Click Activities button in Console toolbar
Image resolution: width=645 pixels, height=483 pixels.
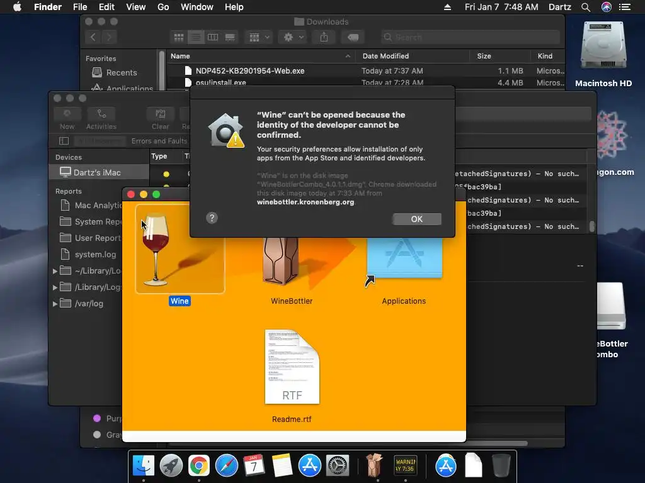(x=101, y=119)
